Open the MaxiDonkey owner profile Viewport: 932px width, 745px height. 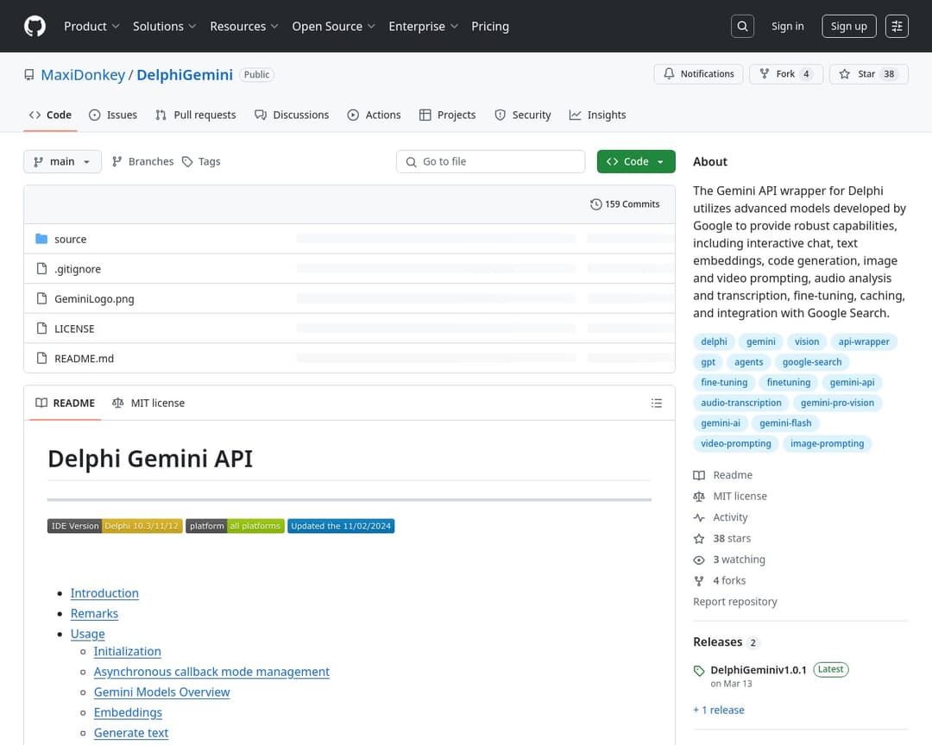(x=83, y=75)
